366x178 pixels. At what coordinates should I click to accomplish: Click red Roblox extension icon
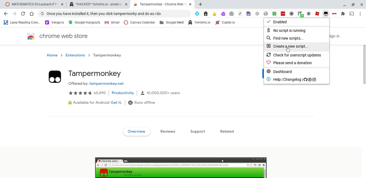tap(317, 14)
